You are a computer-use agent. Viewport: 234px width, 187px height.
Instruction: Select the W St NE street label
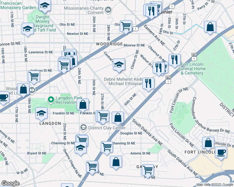pos(22,171)
